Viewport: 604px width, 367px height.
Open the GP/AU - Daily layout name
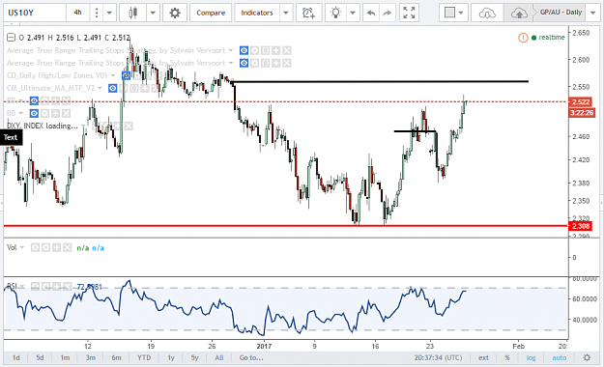point(561,13)
